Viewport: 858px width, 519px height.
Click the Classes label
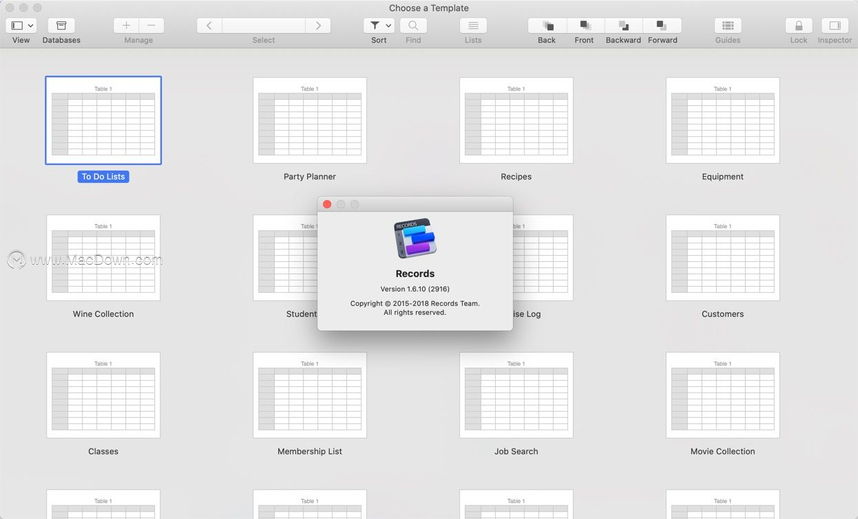click(103, 452)
